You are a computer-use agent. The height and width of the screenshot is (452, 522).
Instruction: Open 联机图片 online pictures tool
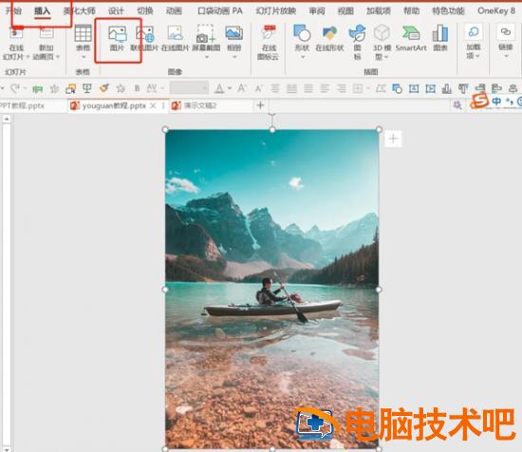(x=144, y=39)
